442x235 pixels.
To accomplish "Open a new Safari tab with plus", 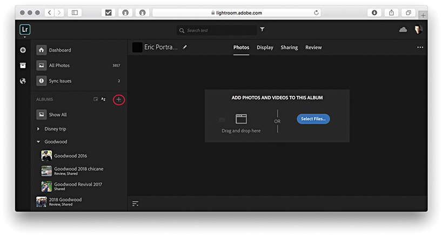I will point(423,16).
